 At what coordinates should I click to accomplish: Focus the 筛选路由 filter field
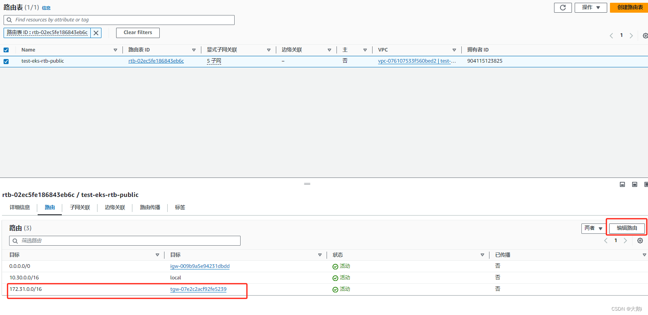coord(125,241)
